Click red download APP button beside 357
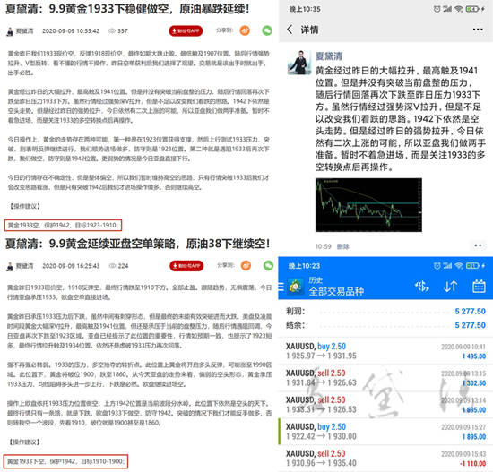Screen dimensions: 493x472 (186, 30)
